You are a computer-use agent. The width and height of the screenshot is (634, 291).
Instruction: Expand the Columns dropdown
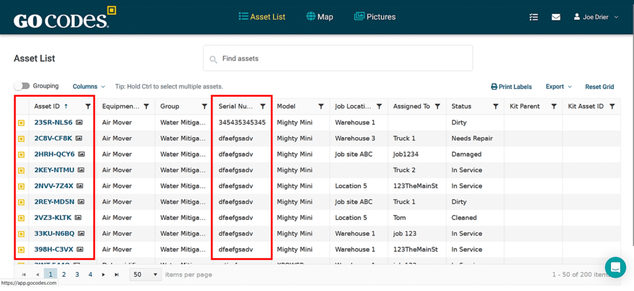point(89,86)
